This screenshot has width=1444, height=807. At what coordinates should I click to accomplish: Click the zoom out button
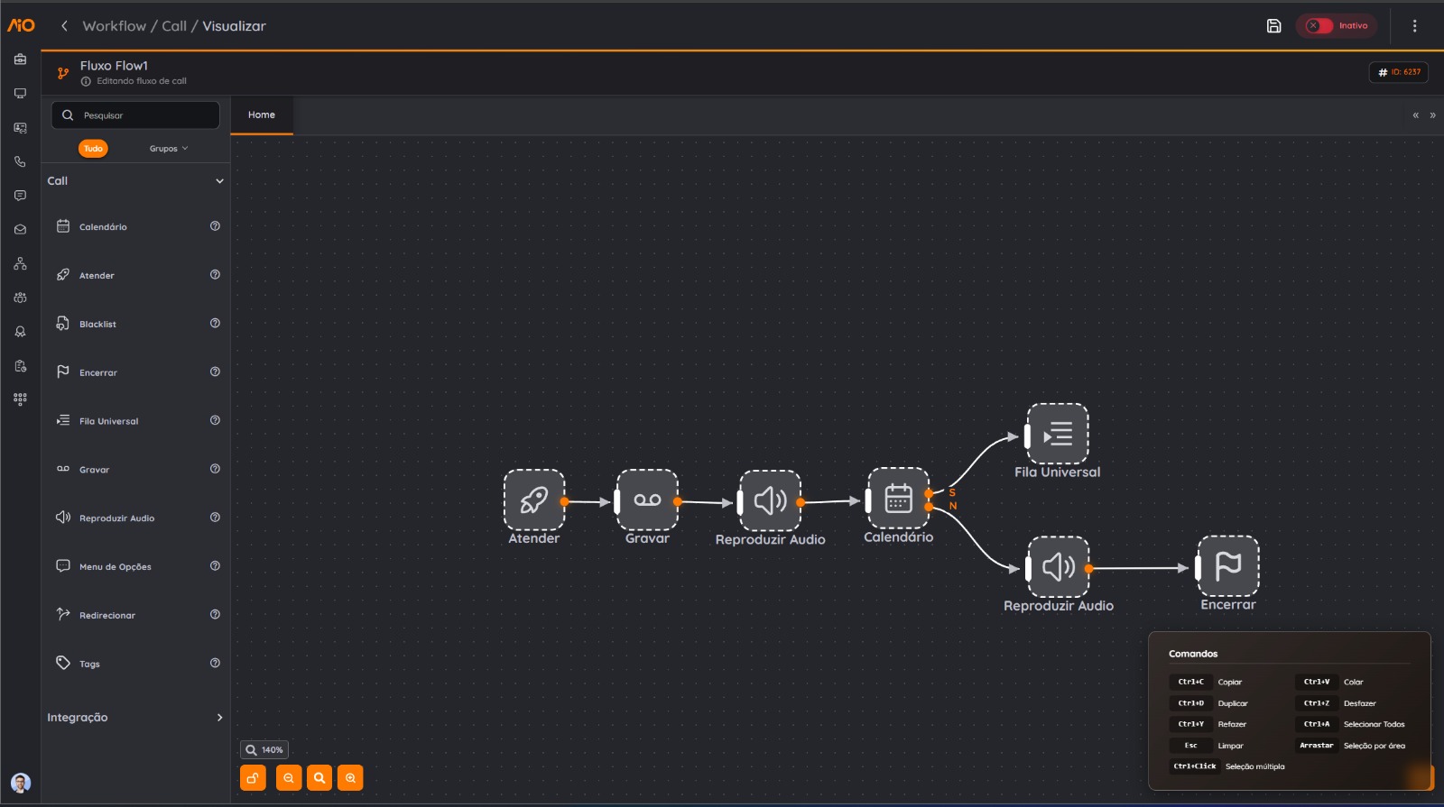click(289, 778)
